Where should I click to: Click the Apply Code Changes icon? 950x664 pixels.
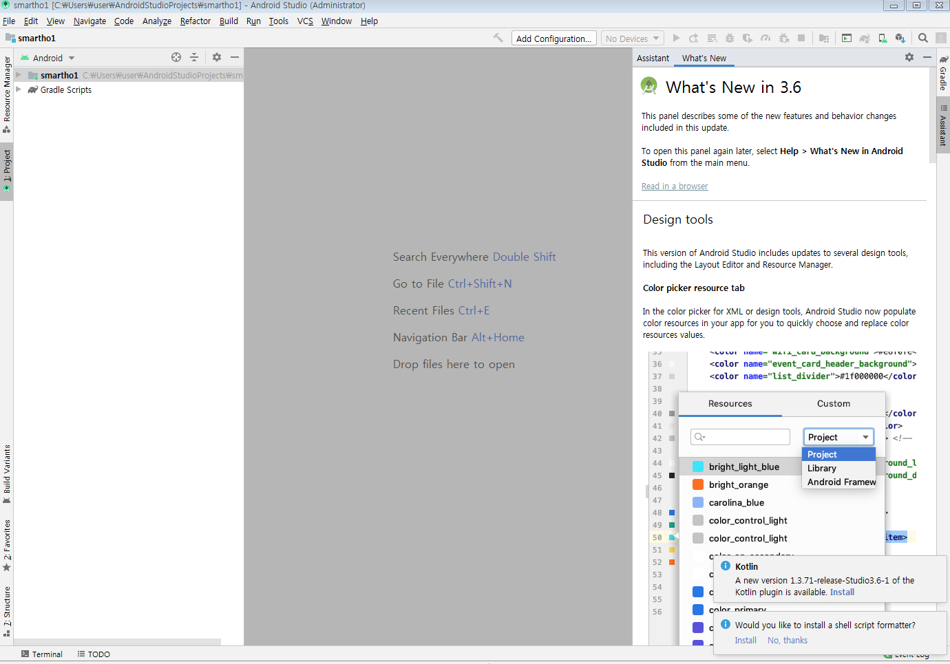712,38
